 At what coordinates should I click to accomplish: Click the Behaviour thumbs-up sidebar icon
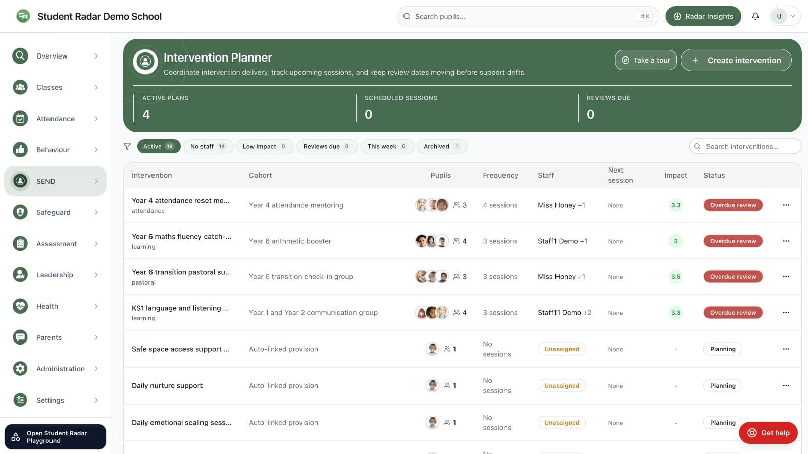tap(20, 150)
